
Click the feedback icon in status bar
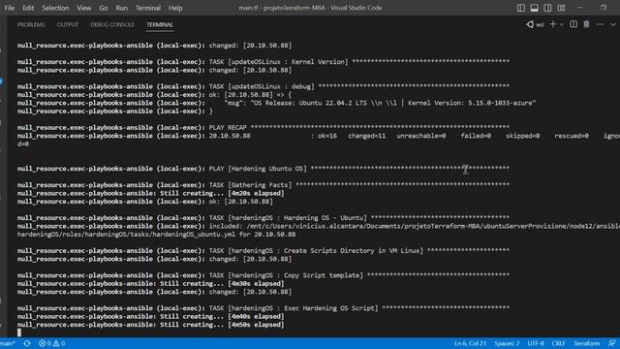coord(611,343)
